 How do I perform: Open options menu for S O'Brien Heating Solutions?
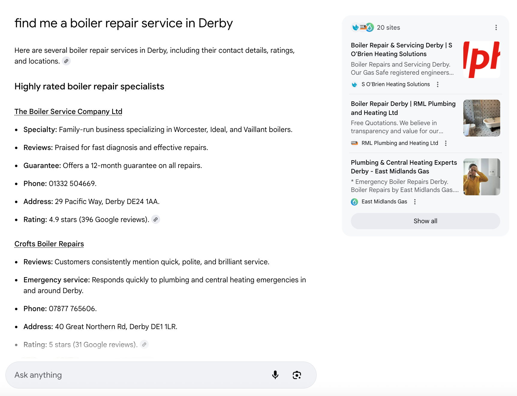point(438,85)
